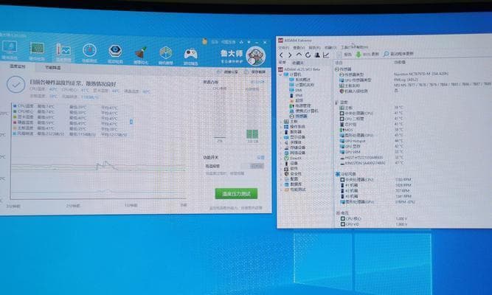This screenshot has width=492, height=295.
Task: Click AIDA64 graph chart toolbar icon
Action: coord(326,55)
